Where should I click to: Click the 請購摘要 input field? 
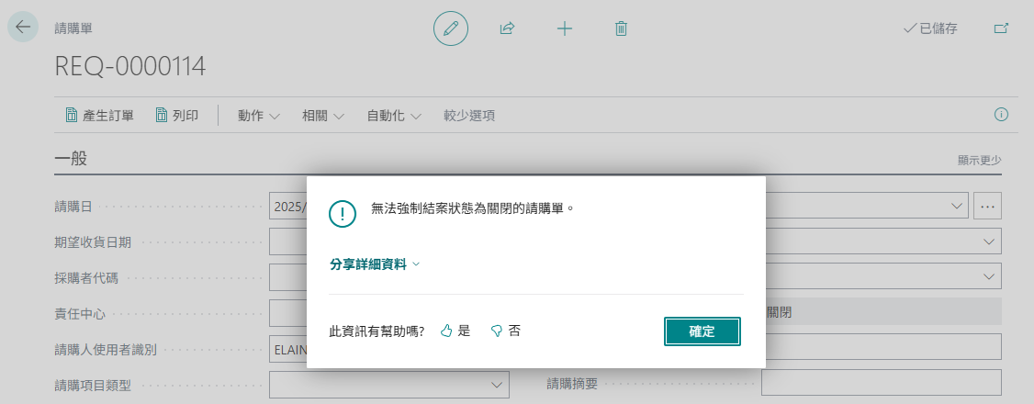click(881, 382)
